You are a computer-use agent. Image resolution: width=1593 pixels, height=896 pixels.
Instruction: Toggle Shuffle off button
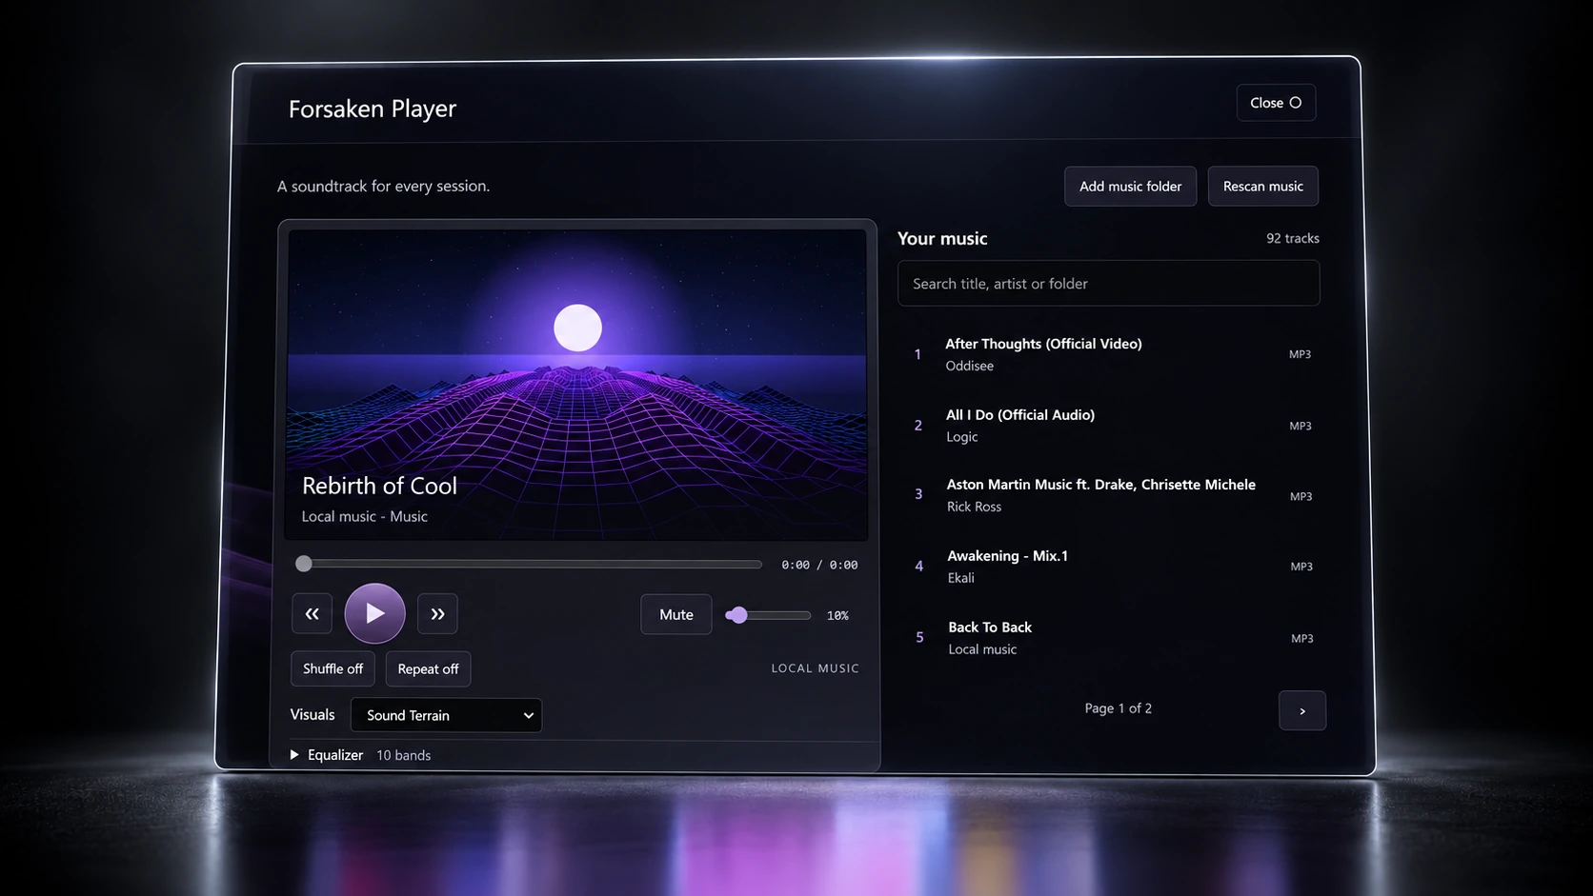click(333, 668)
